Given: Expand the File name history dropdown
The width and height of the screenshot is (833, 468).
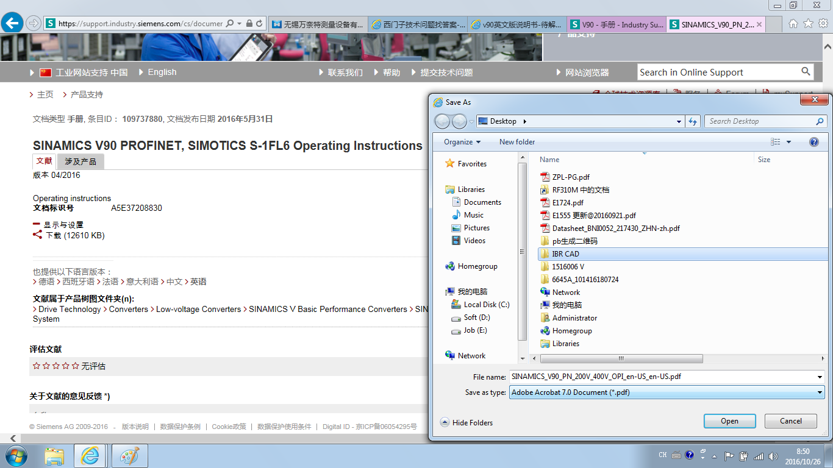Looking at the screenshot, I should click(820, 377).
